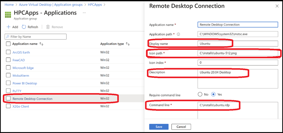Click the Icon index field
Viewport: 283px width, 133px height.
[238, 63]
